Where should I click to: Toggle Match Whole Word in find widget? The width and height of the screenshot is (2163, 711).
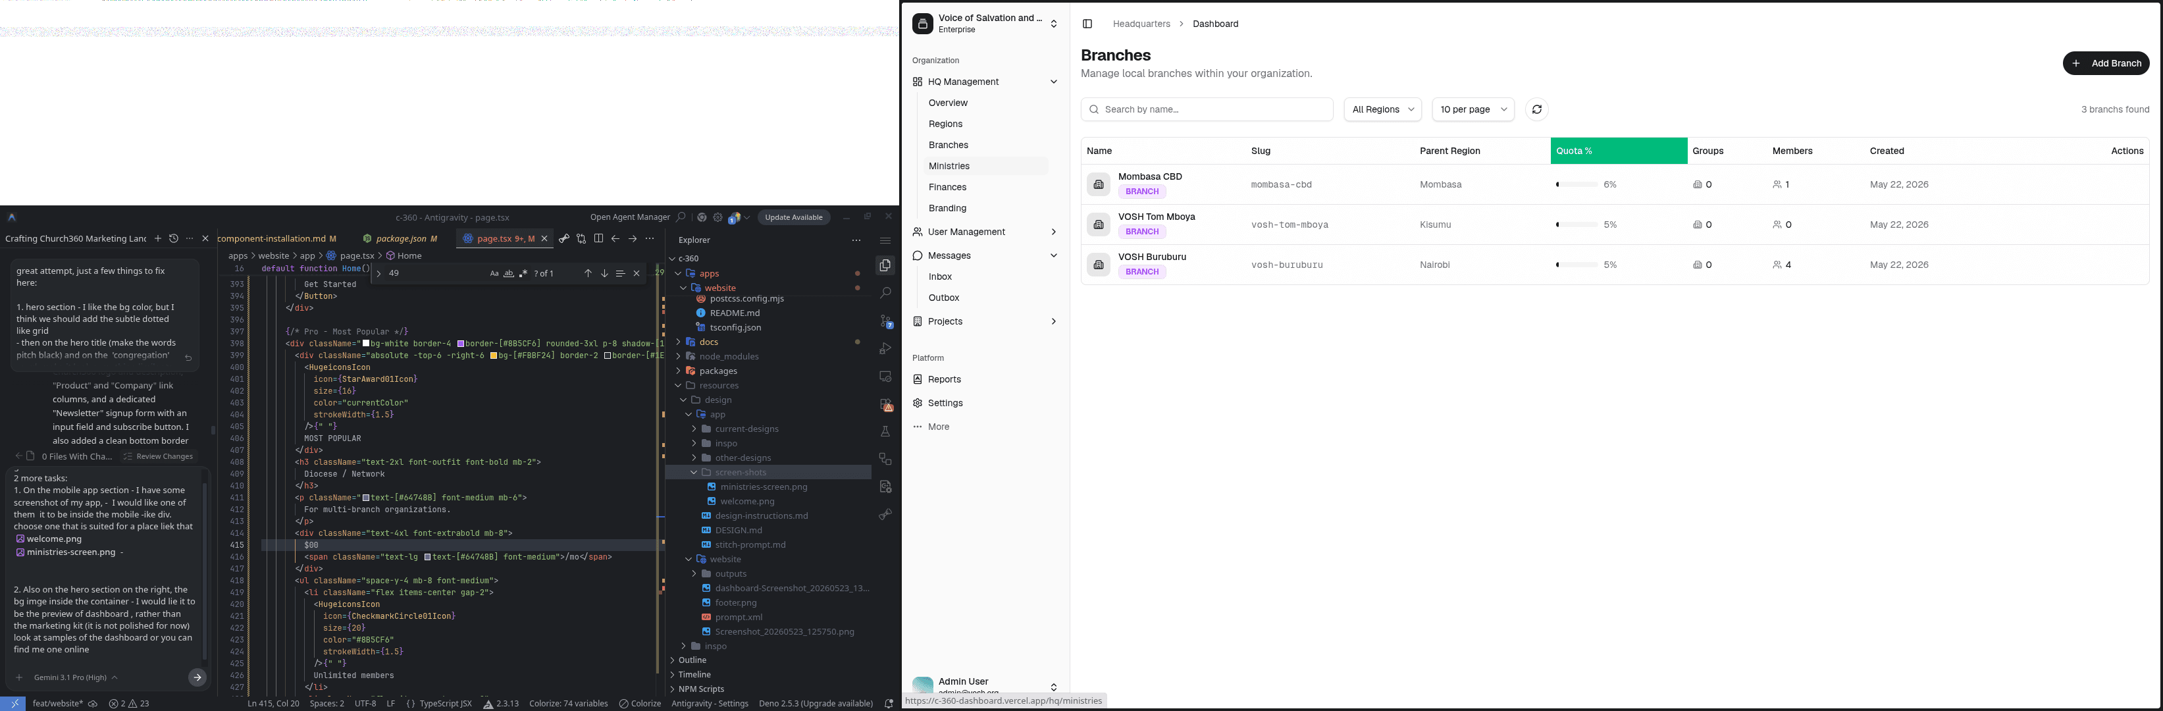click(x=509, y=274)
